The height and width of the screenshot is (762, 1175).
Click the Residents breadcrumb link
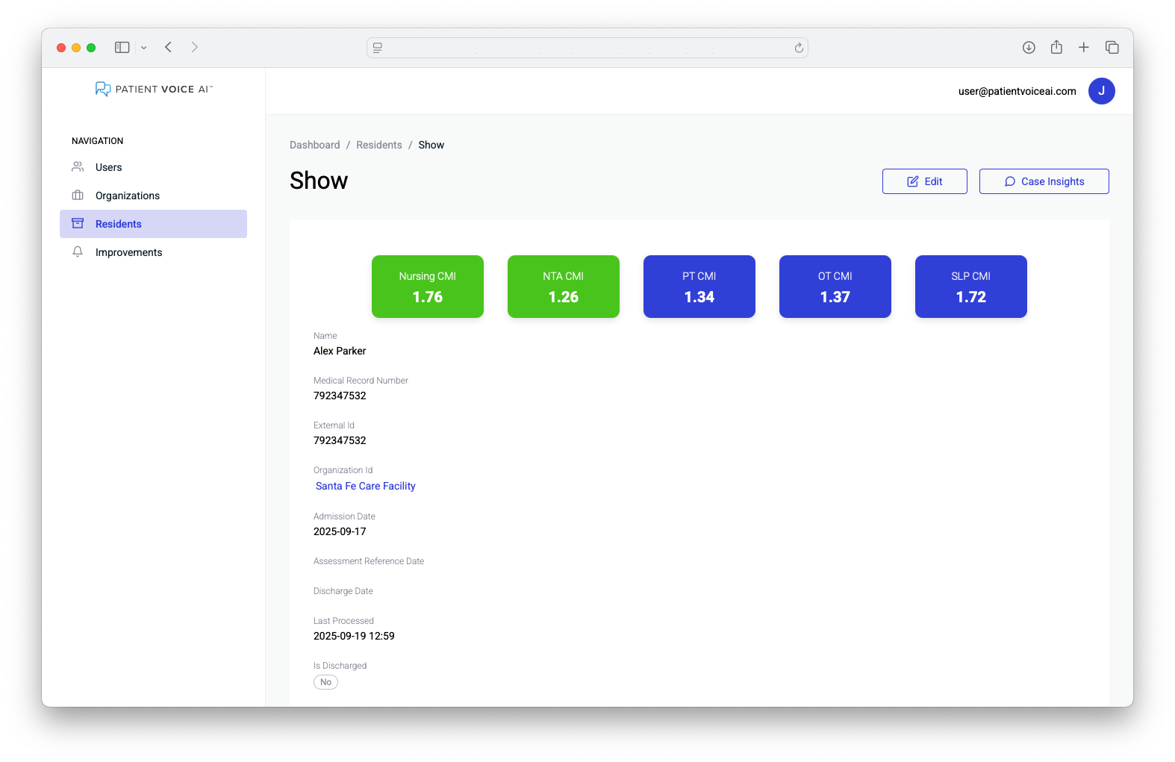pyautogui.click(x=378, y=145)
